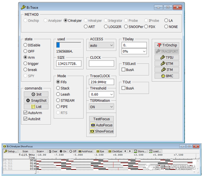
Task: Open the TERMination ON dropdown
Action: coord(102,107)
